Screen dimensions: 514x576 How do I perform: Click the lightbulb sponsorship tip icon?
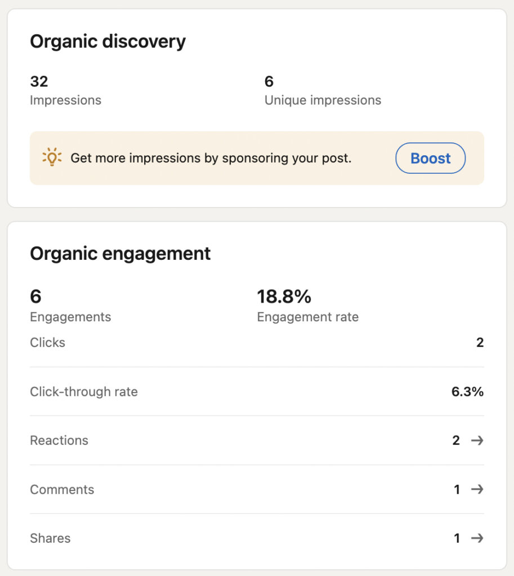[51, 158]
